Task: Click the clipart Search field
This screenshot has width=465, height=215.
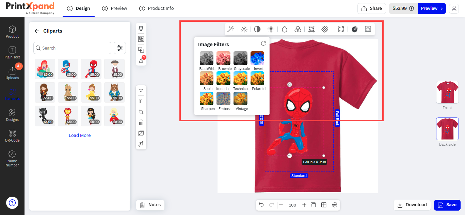Action: [73, 48]
